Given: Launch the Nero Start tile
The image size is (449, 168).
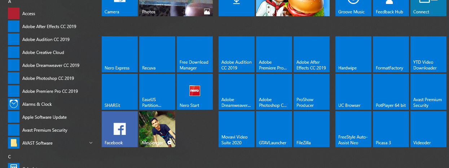Looking at the screenshot, I should point(195,92).
